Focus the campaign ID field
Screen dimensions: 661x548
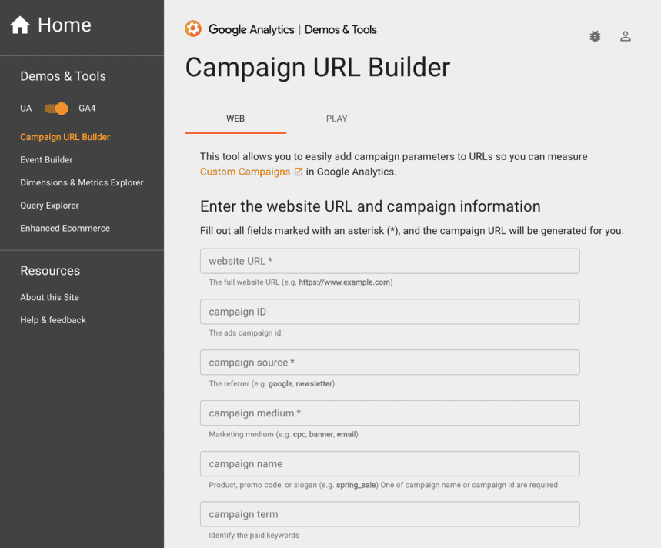390,312
